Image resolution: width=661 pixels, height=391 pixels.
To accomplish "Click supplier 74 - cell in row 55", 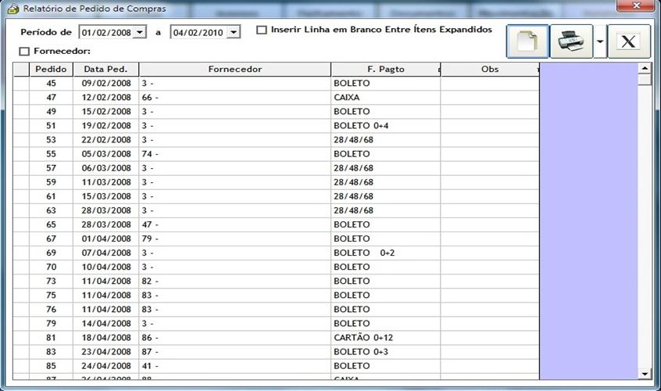I will pos(235,154).
